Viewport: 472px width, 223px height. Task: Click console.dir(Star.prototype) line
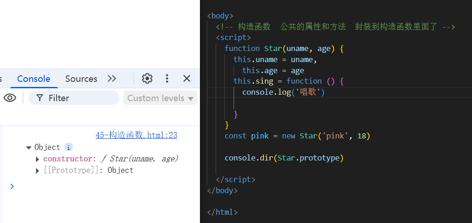pos(284,158)
